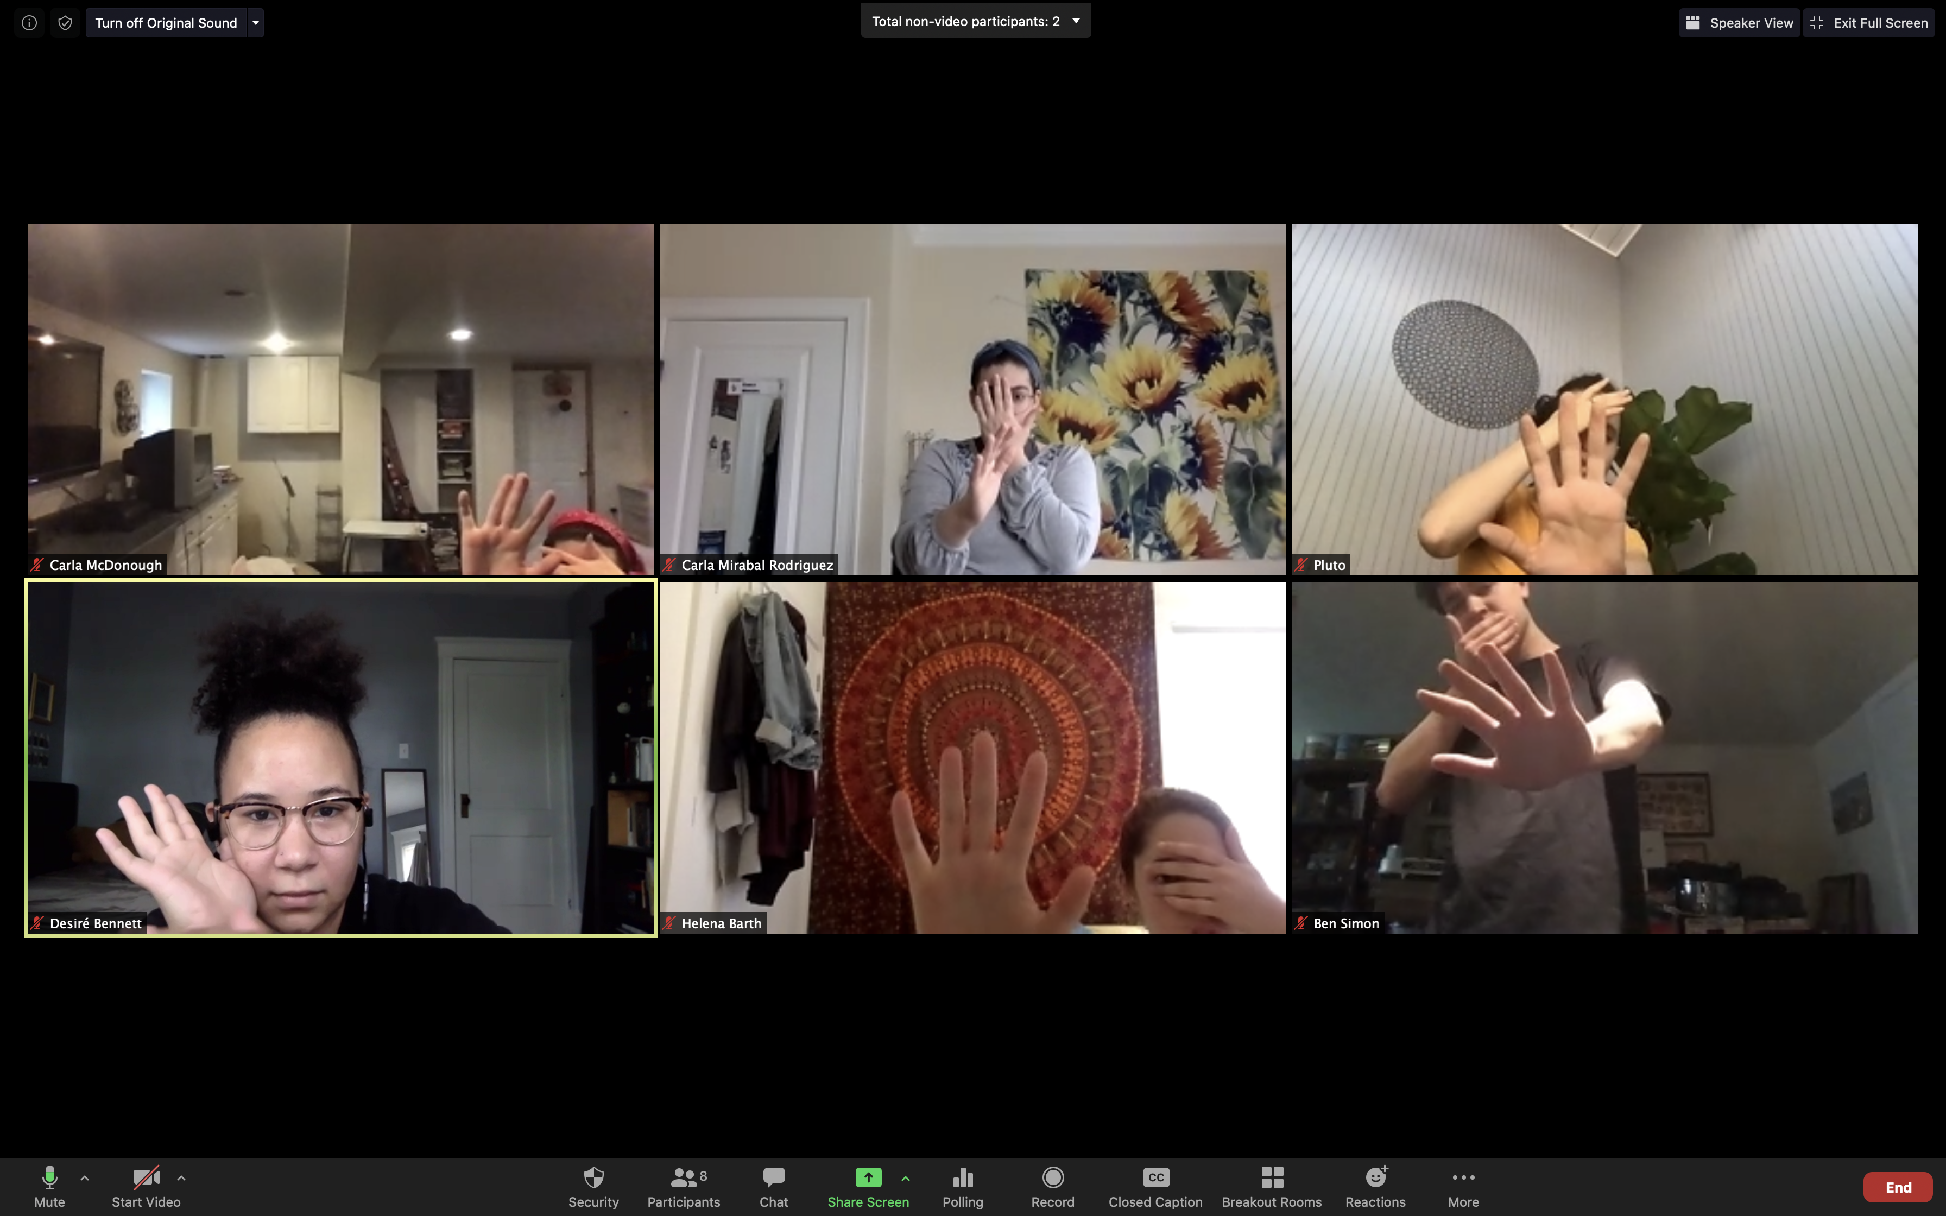The width and height of the screenshot is (1946, 1216).
Task: Open the Original Sound dropdown arrow
Action: click(x=256, y=22)
